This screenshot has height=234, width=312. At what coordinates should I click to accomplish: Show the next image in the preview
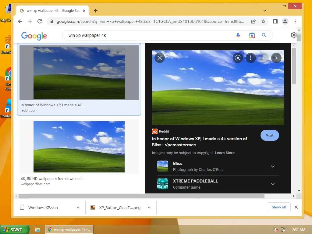click(x=276, y=58)
